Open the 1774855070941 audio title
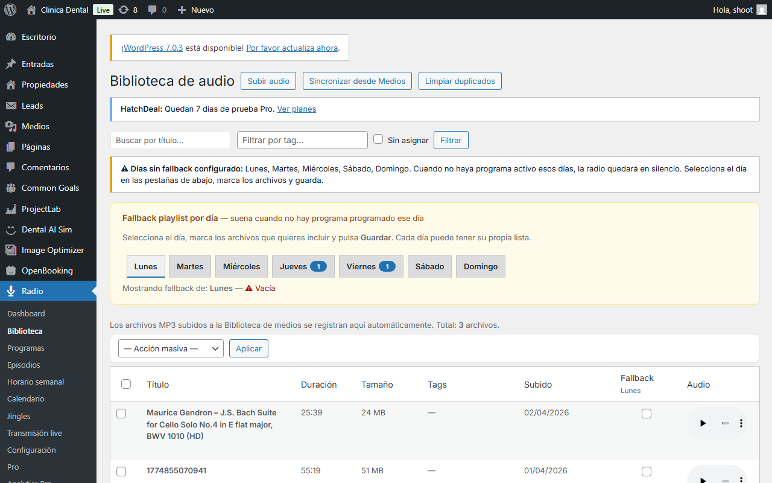772x483 pixels. [x=177, y=470]
